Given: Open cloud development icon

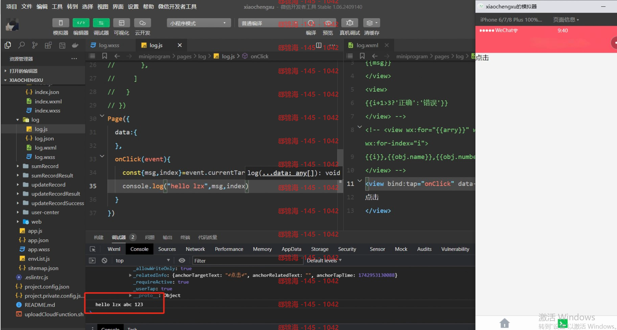Looking at the screenshot, I should click(x=142, y=23).
